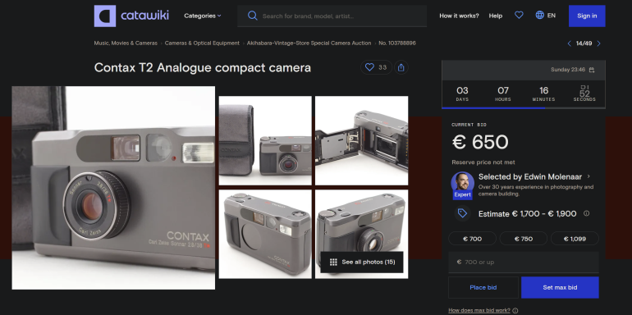Open the EN language selector
This screenshot has width=632, height=315.
(545, 16)
